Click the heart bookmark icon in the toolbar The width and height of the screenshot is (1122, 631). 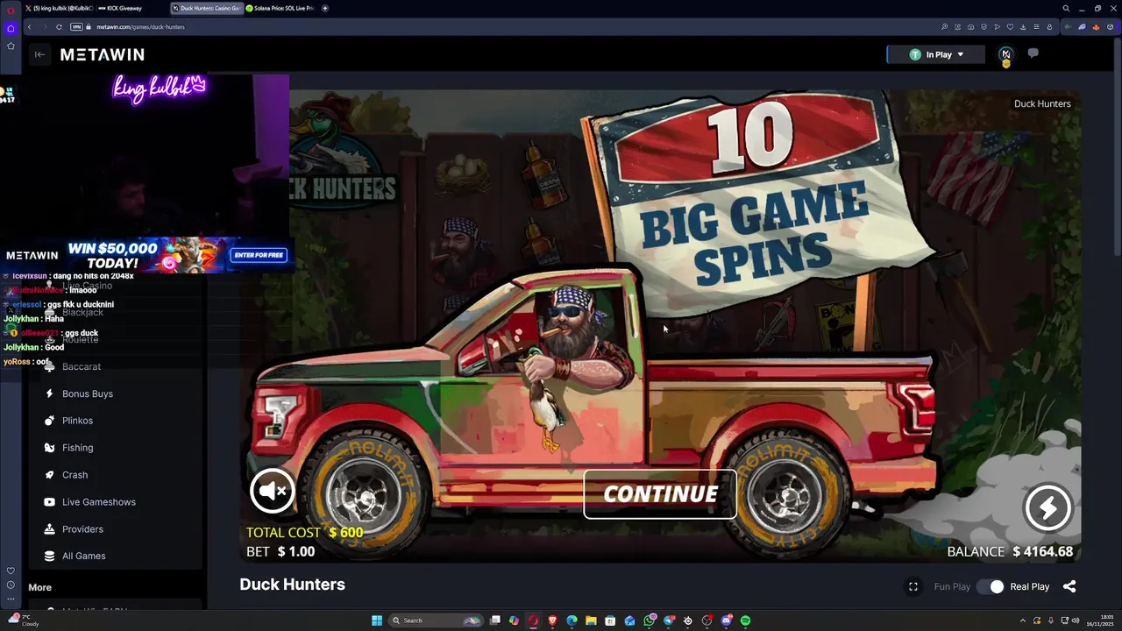pos(1010,27)
